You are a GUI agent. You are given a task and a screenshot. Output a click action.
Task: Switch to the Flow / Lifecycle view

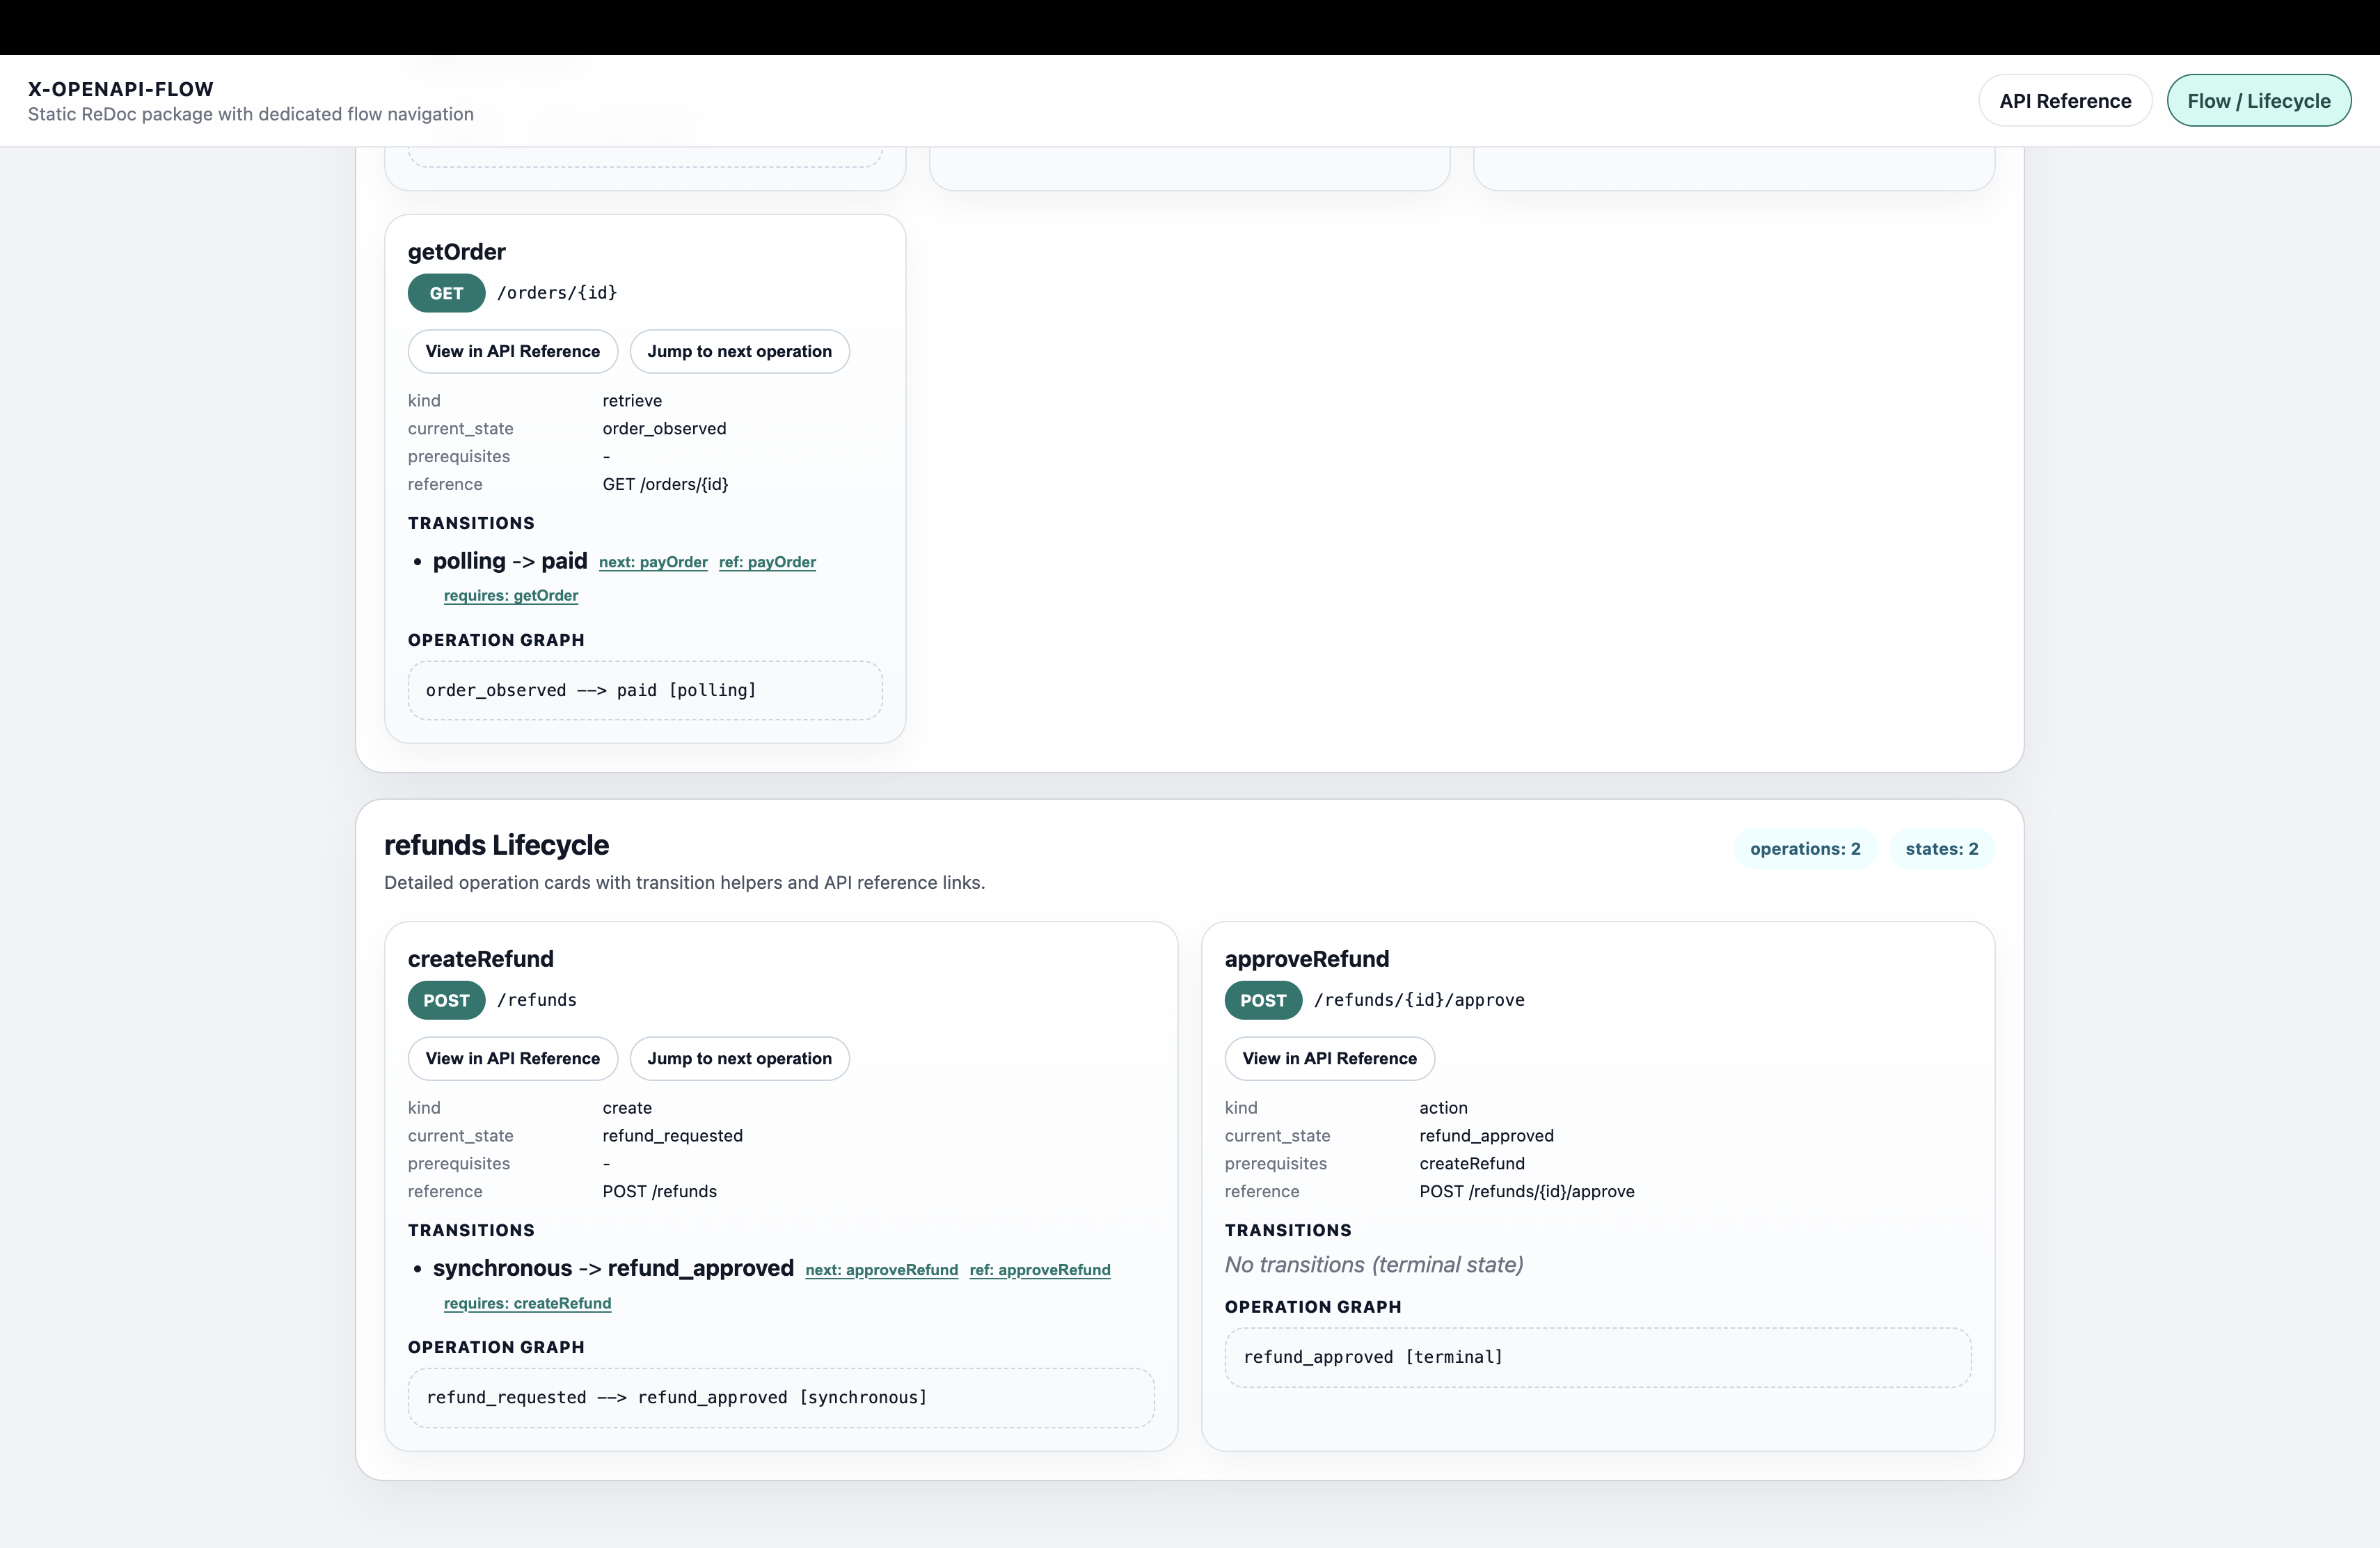point(2259,100)
